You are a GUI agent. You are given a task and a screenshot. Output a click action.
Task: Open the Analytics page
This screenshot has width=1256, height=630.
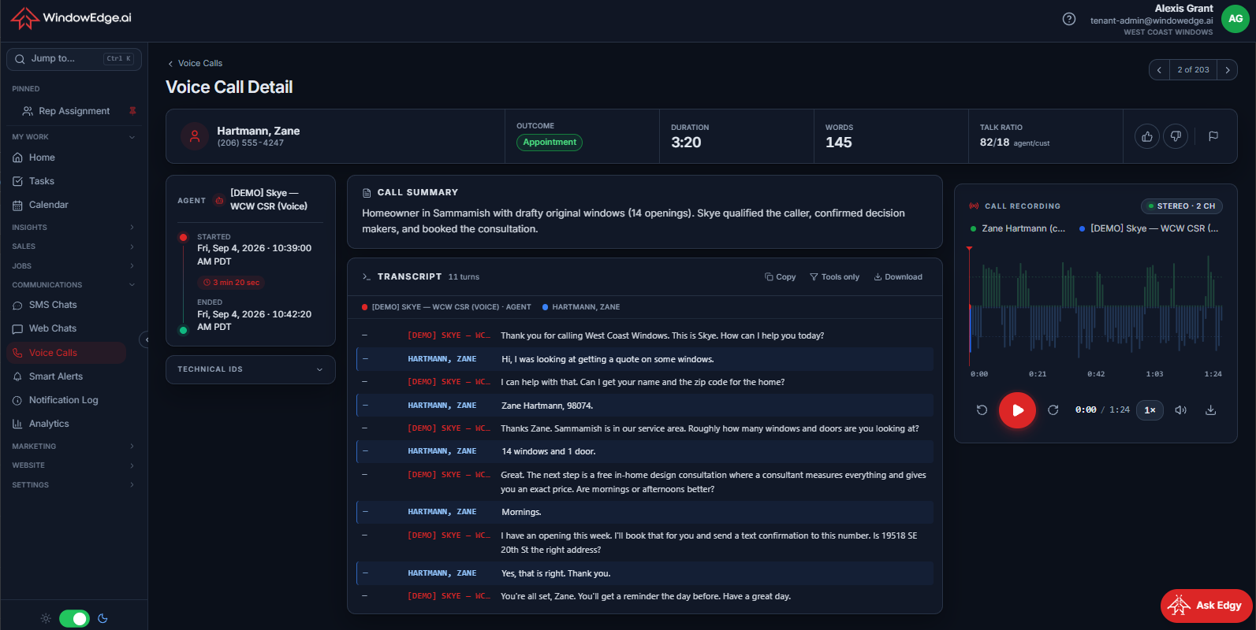tap(66, 424)
